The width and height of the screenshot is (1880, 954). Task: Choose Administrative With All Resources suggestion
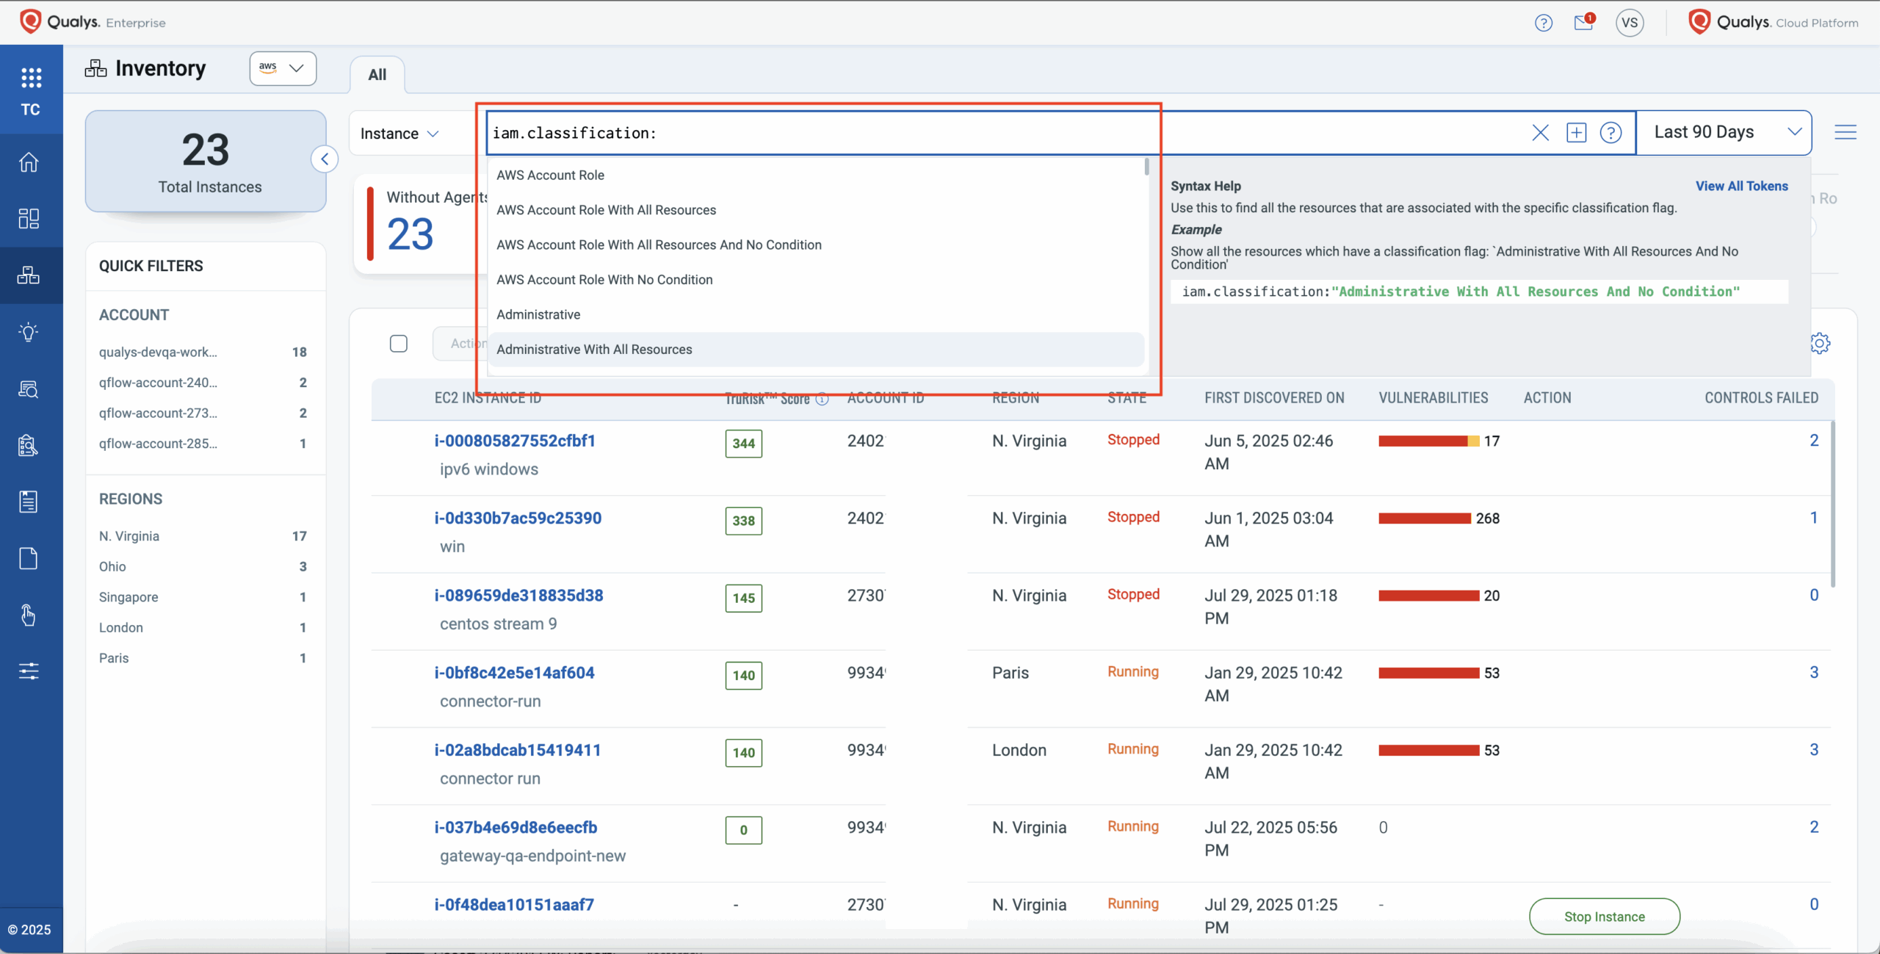tap(594, 350)
